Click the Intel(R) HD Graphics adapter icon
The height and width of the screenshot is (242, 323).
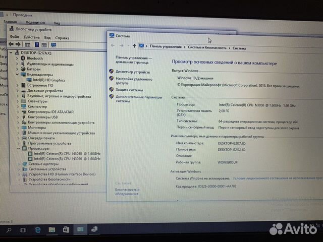click(x=29, y=80)
